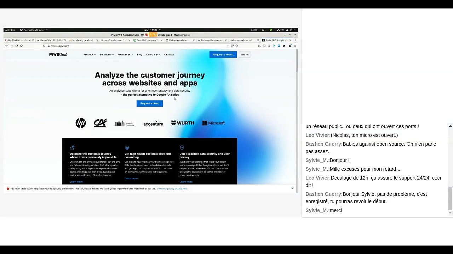This screenshot has width=453, height=254.
Task: Dismiss the data privacy notice bar
Action: (x=292, y=188)
